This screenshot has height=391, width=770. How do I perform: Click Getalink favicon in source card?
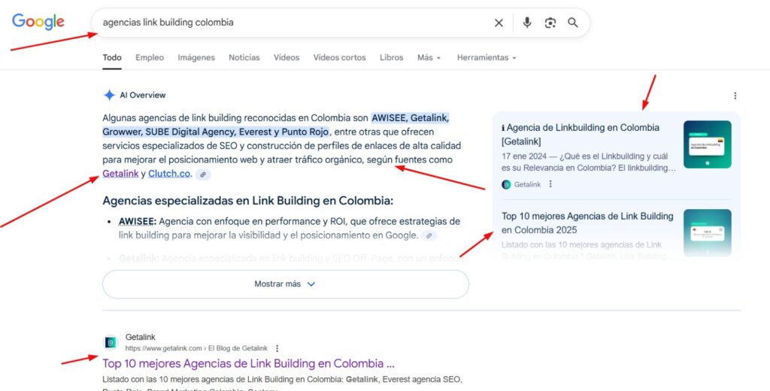click(x=506, y=185)
